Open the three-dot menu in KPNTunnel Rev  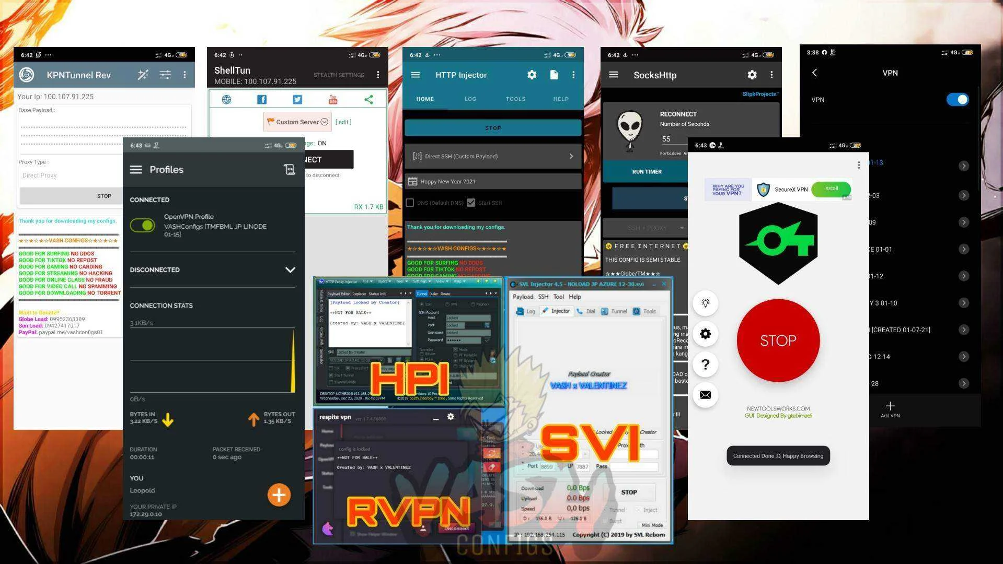tap(185, 75)
